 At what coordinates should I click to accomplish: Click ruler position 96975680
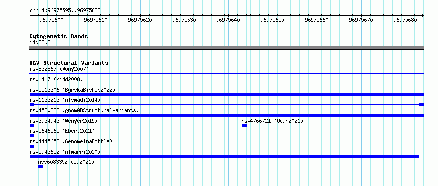[x=406, y=20]
